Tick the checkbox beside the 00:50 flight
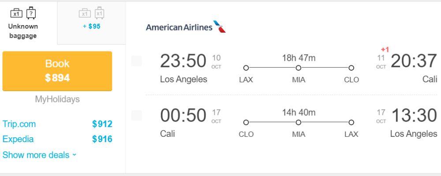Viewport: 441px width, 176px height. click(136, 115)
